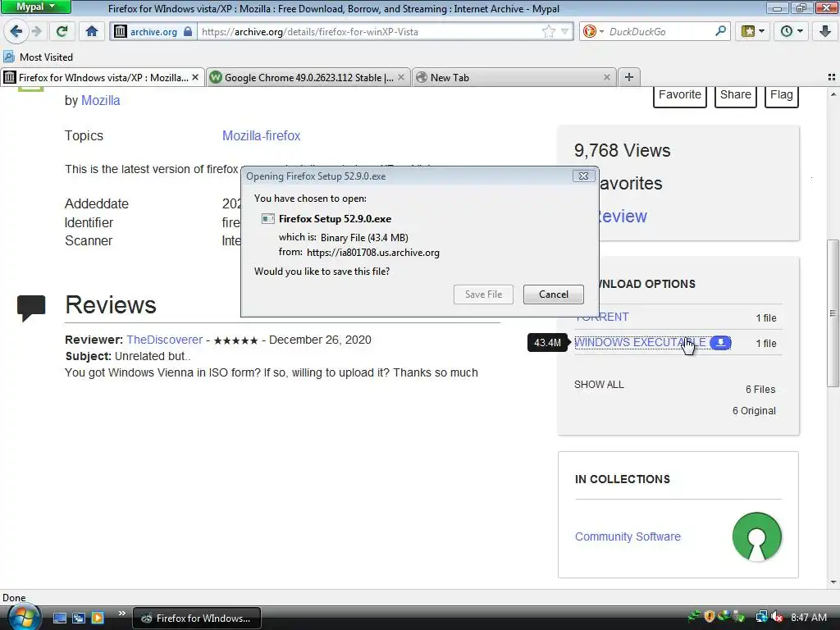Reload the current page
The image size is (840, 630).
(x=62, y=32)
